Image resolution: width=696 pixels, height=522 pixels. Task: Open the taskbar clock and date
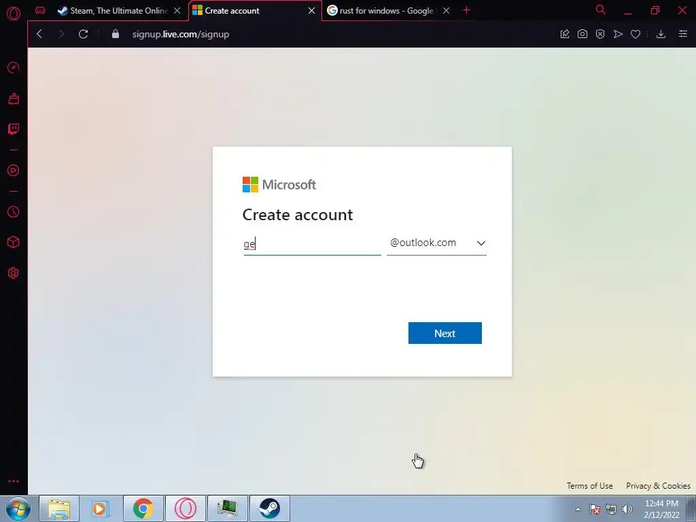[661, 509]
